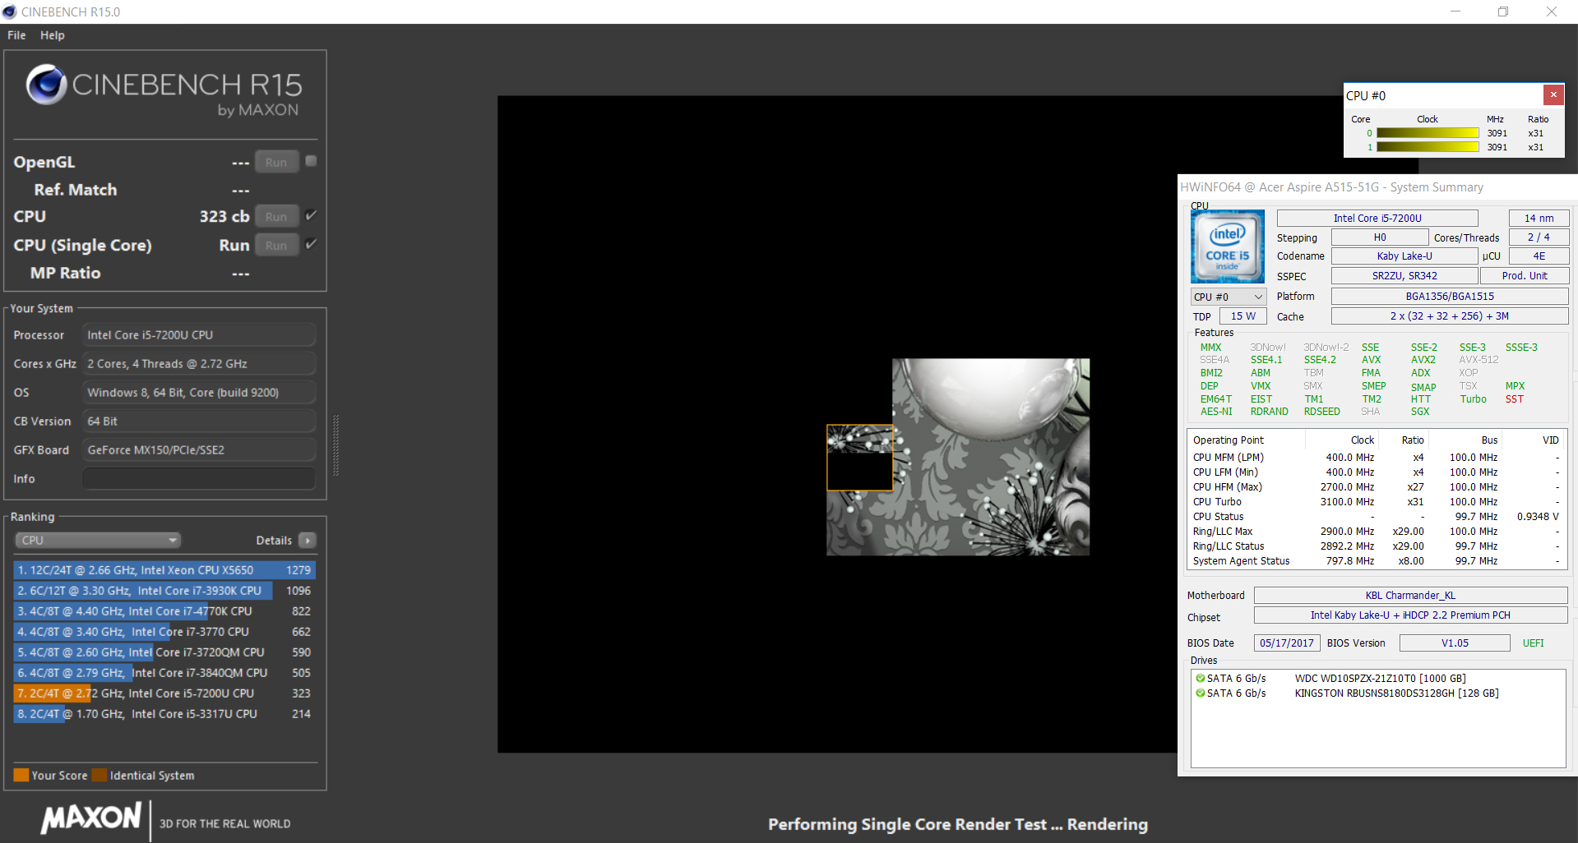Click the MAXON logo at bottom

pos(91,818)
